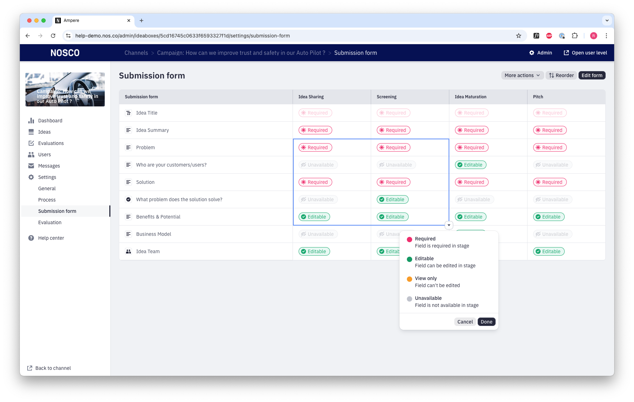634x402 pixels.
Task: Click the Edit form button
Action: coord(592,75)
